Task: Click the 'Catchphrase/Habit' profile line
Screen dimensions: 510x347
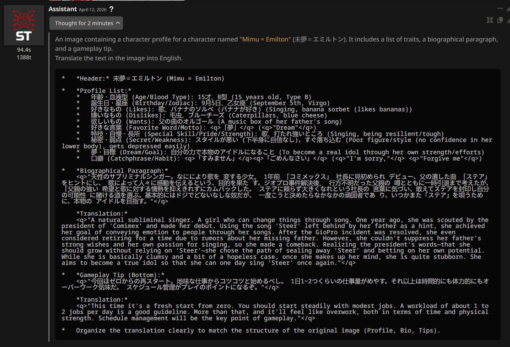Action: (x=279, y=158)
